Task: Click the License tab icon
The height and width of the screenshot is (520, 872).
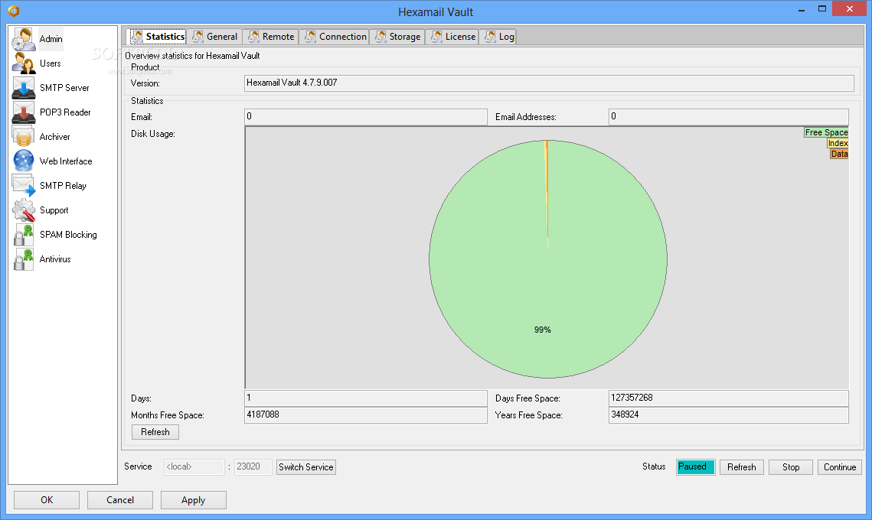Action: 436,37
